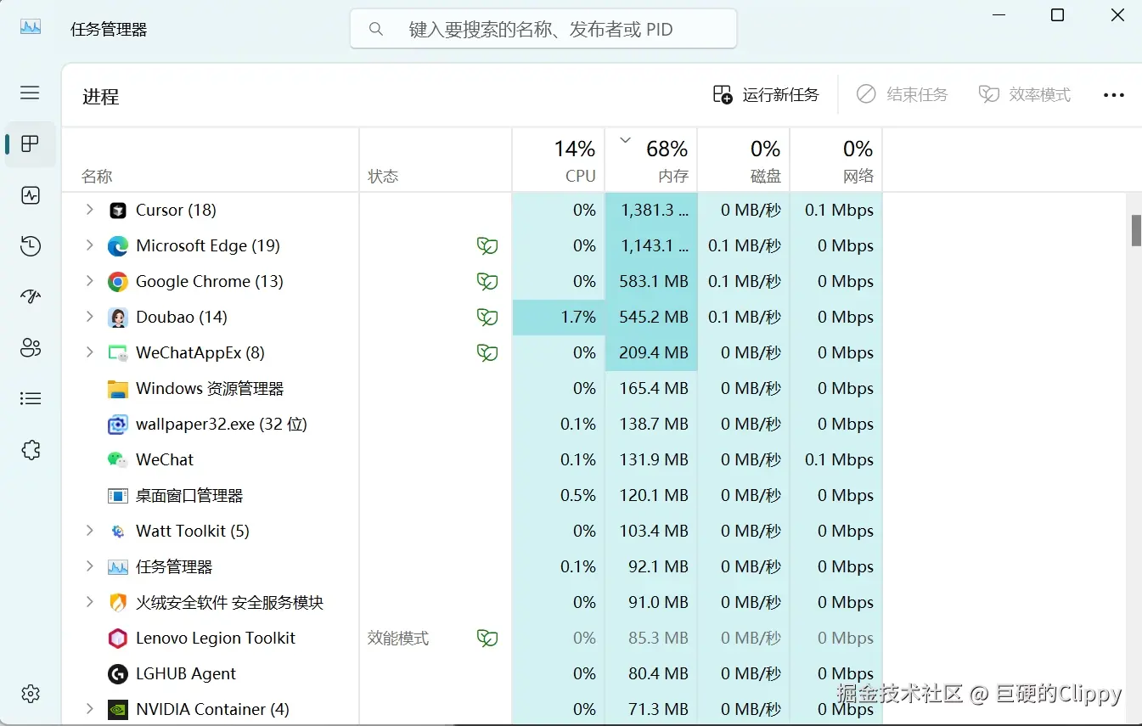Select the "桌面窗口管理器" process name

pos(189,496)
